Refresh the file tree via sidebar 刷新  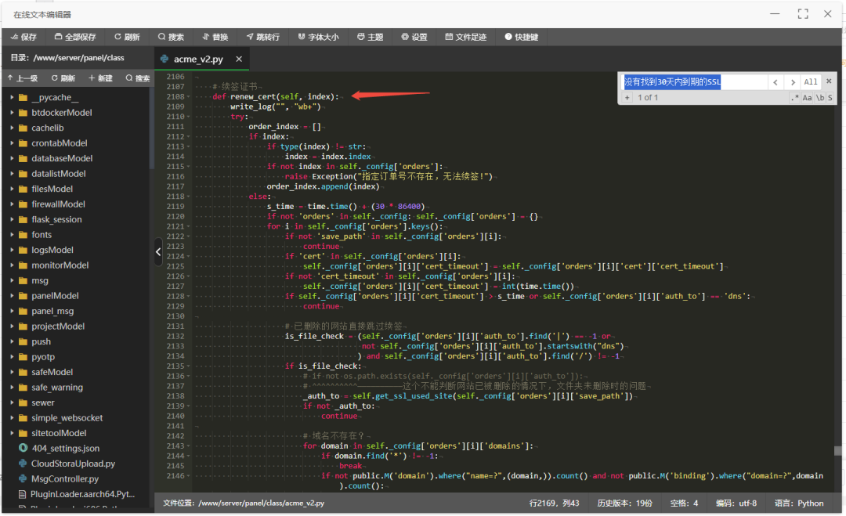63,78
